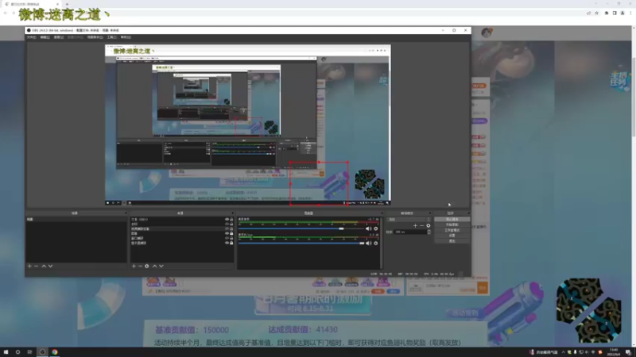Toggle lock on the Text (GDI+) source

[x=231, y=220]
